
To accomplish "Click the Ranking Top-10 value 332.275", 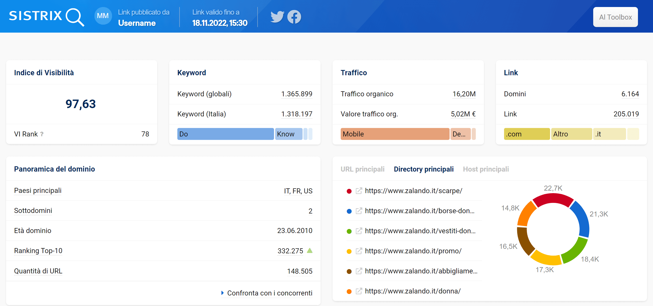I will [x=290, y=251].
